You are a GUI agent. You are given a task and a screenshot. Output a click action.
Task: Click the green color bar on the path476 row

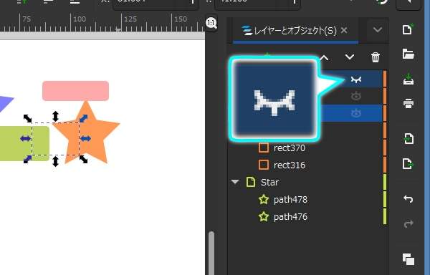385,217
